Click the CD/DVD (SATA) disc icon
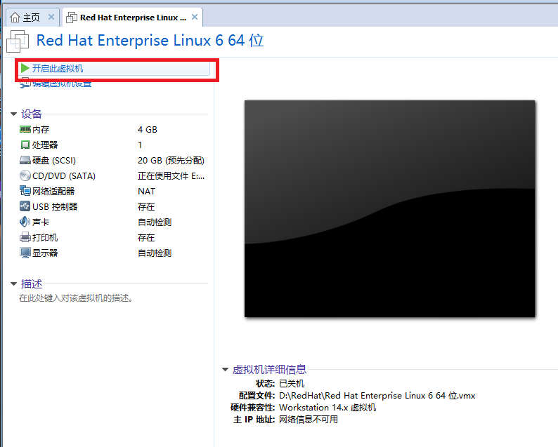The width and height of the screenshot is (558, 447). coord(25,175)
